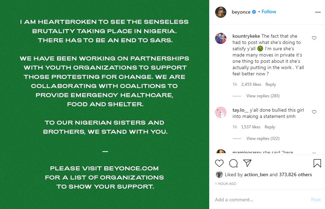Open tay.lo__ profile avatar

click(x=221, y=112)
